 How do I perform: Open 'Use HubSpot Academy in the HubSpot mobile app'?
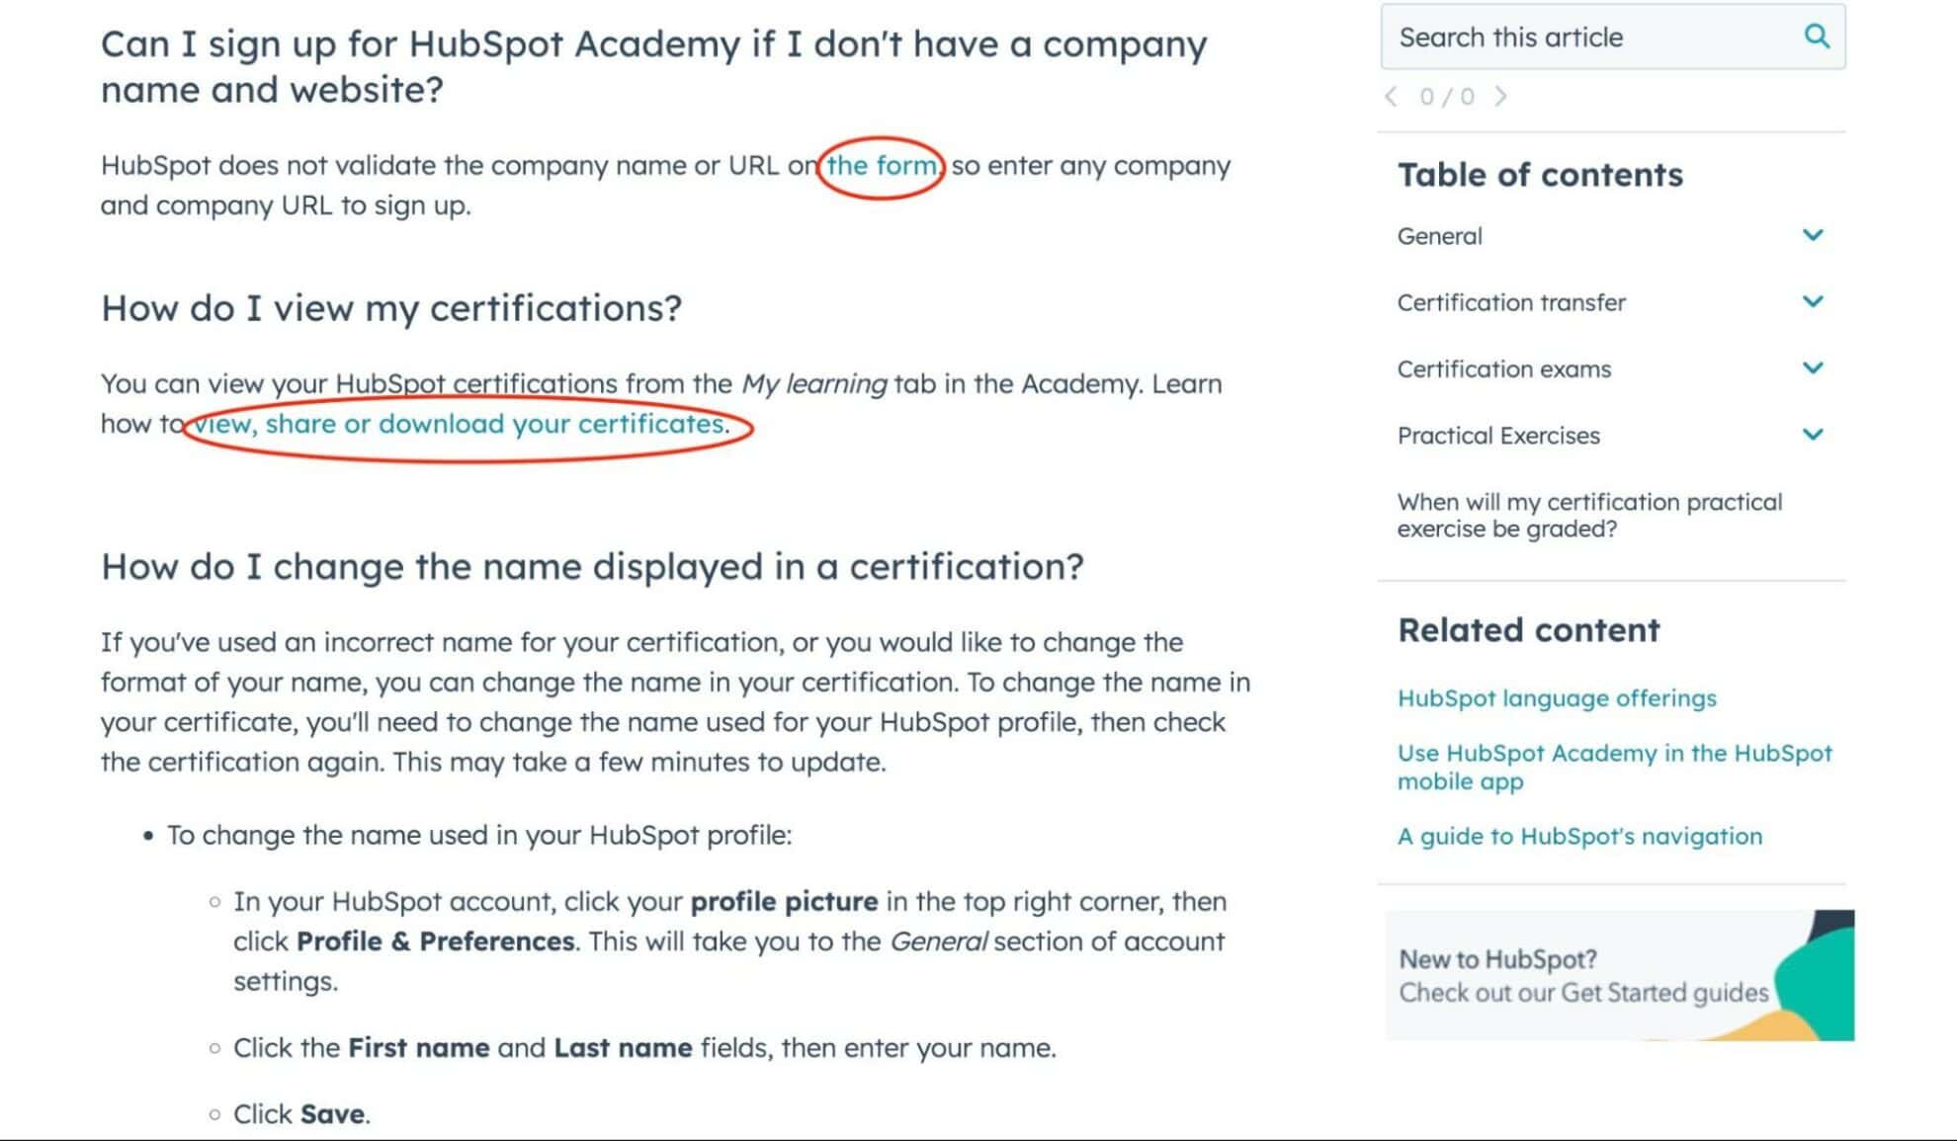tap(1614, 767)
